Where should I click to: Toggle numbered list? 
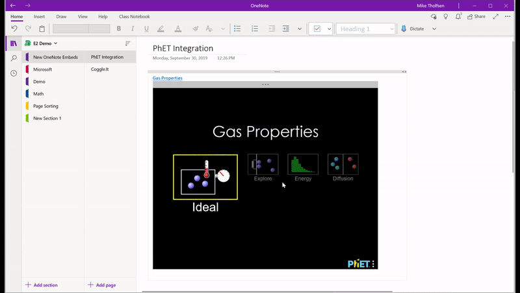(x=255, y=29)
